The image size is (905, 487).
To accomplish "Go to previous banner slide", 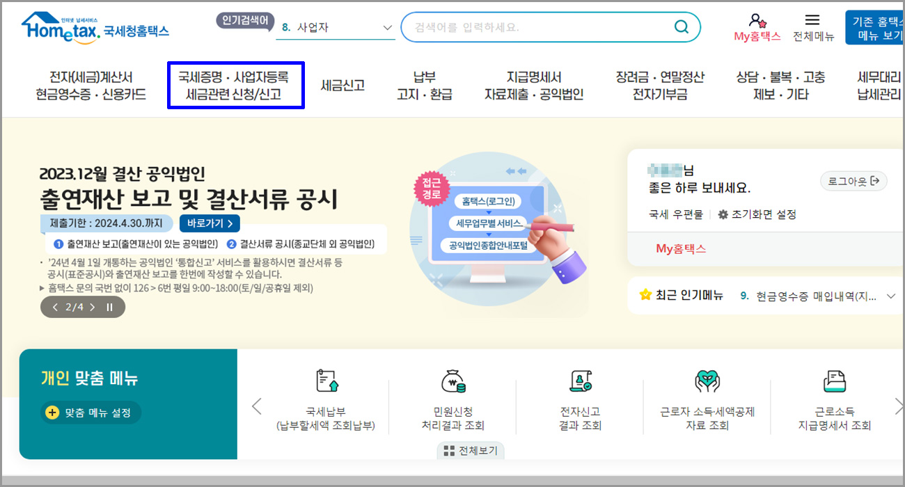I will point(56,307).
